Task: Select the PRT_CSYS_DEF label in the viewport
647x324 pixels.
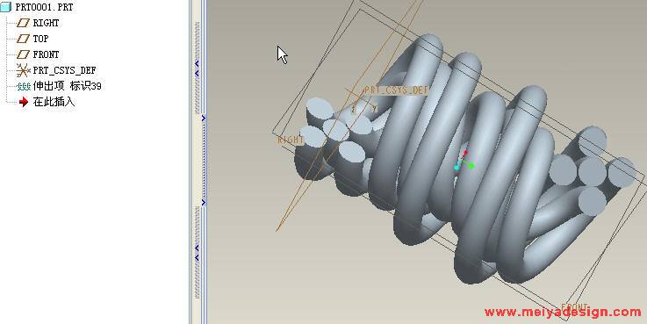Action: tap(397, 90)
